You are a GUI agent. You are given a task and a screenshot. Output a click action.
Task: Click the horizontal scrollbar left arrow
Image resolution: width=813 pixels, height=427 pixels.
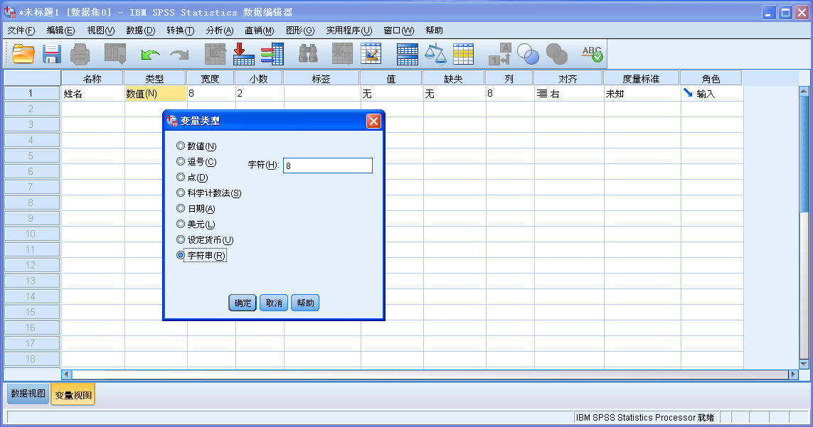pyautogui.click(x=66, y=374)
